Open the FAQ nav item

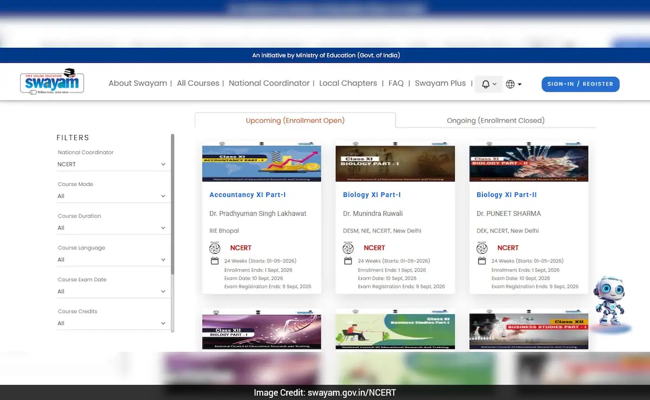(396, 83)
